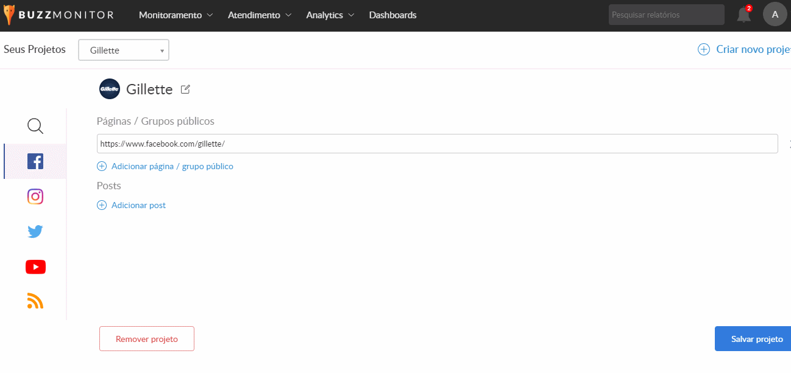This screenshot has width=791, height=373.
Task: Click the Facebook page URL field
Action: point(437,144)
